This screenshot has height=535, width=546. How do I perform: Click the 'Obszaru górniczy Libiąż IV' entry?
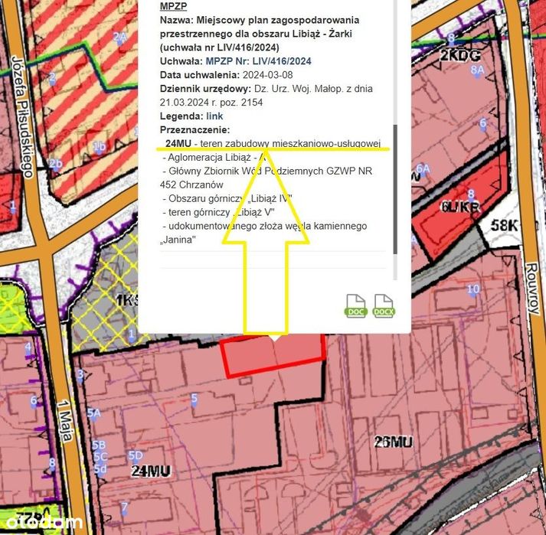click(227, 198)
